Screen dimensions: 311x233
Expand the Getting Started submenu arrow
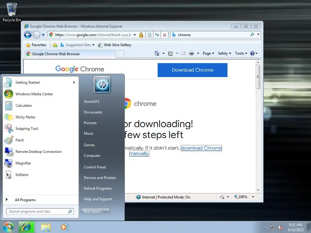74,83
